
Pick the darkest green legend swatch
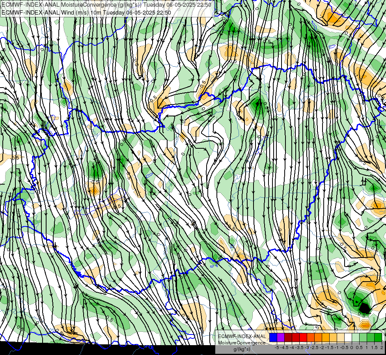pos(378,338)
